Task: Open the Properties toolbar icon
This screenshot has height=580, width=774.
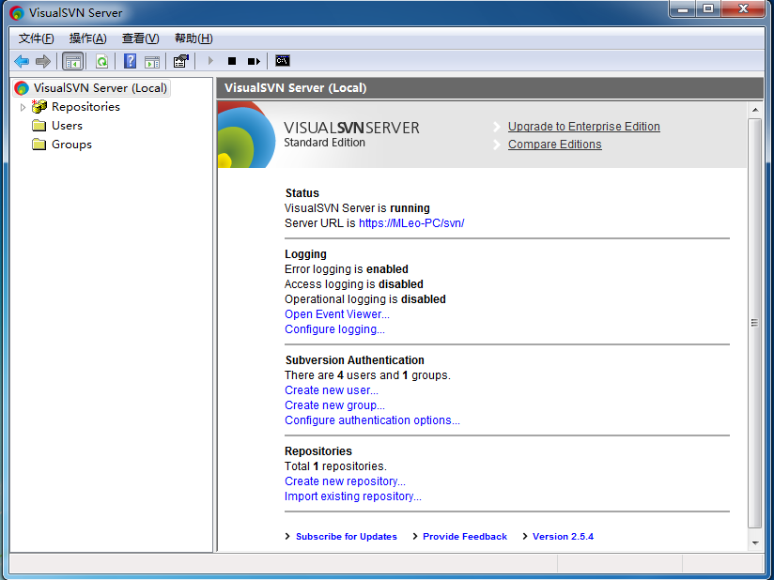Action: pos(181,61)
